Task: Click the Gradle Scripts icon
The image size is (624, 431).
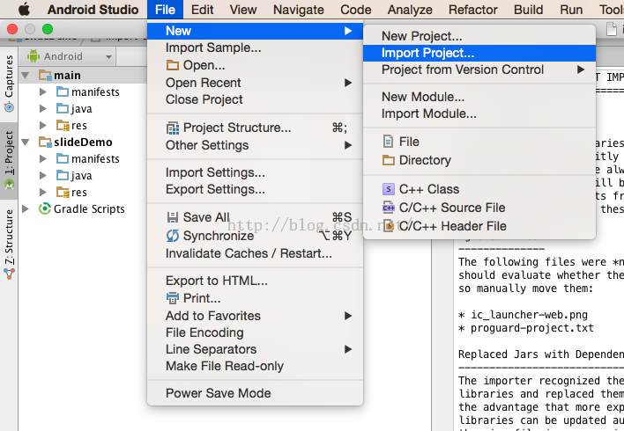Action: pyautogui.click(x=45, y=208)
